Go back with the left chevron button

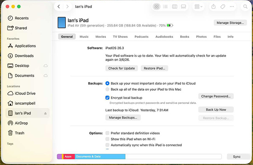click(x=59, y=7)
